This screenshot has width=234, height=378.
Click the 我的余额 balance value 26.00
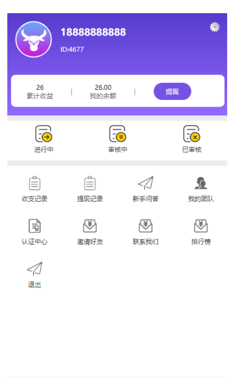(x=103, y=87)
